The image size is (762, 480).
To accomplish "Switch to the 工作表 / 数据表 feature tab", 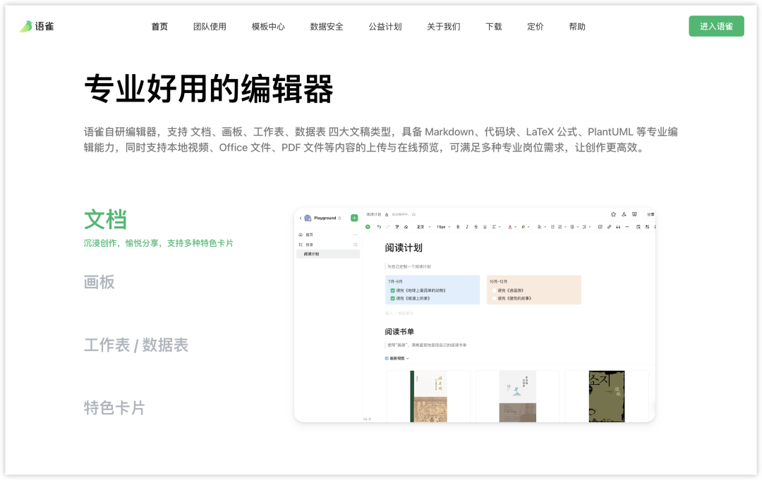I will click(x=136, y=345).
